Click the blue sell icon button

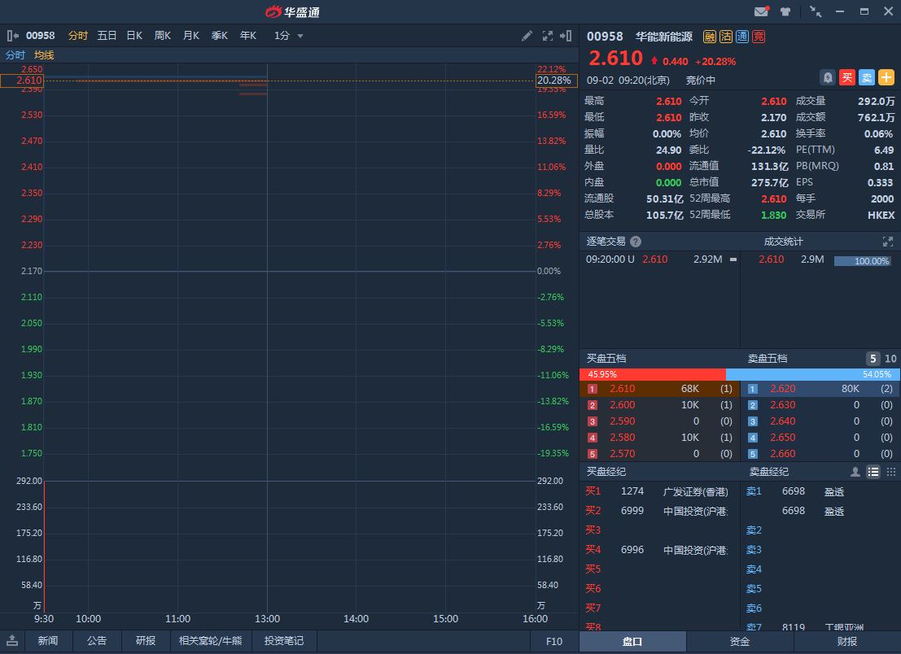tap(867, 77)
